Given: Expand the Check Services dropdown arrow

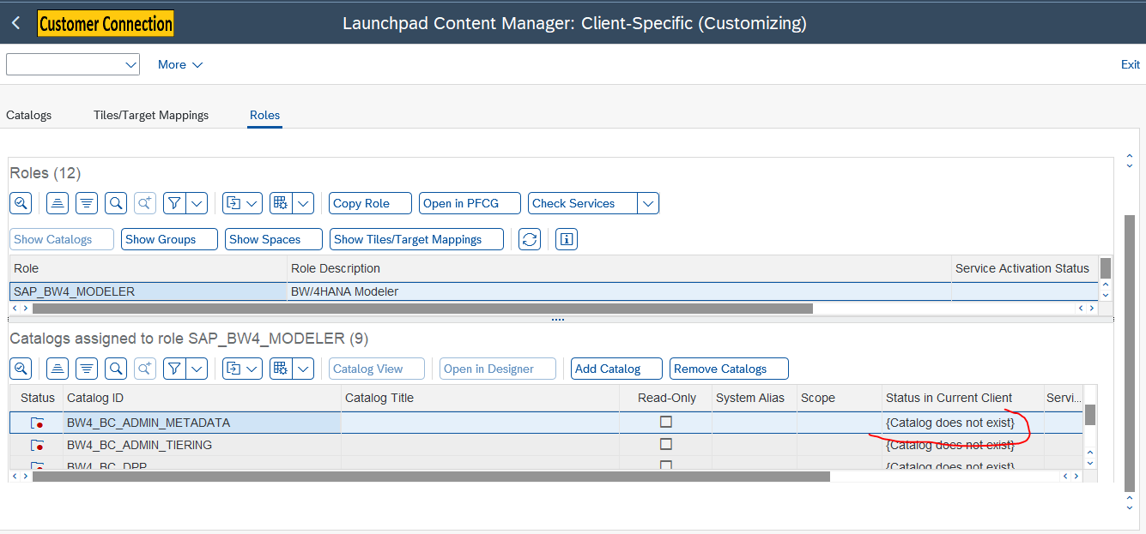Looking at the screenshot, I should pos(648,203).
